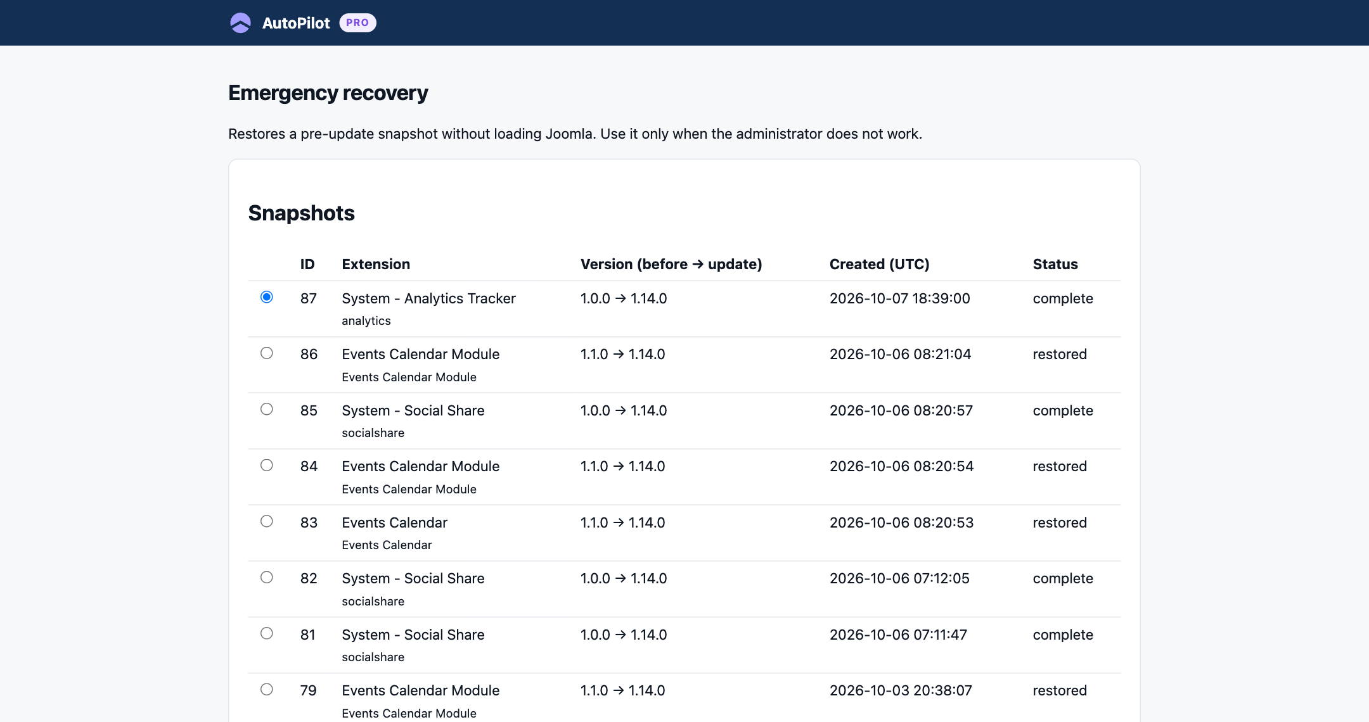1369x722 pixels.
Task: Click the AutoPilot logo icon
Action: click(240, 23)
